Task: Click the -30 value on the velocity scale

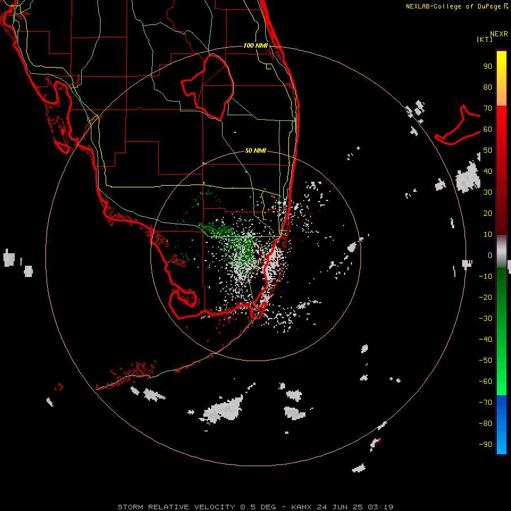Action: 485,319
